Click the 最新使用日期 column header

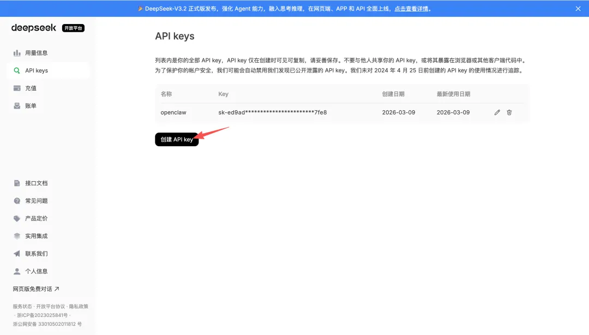pos(453,94)
